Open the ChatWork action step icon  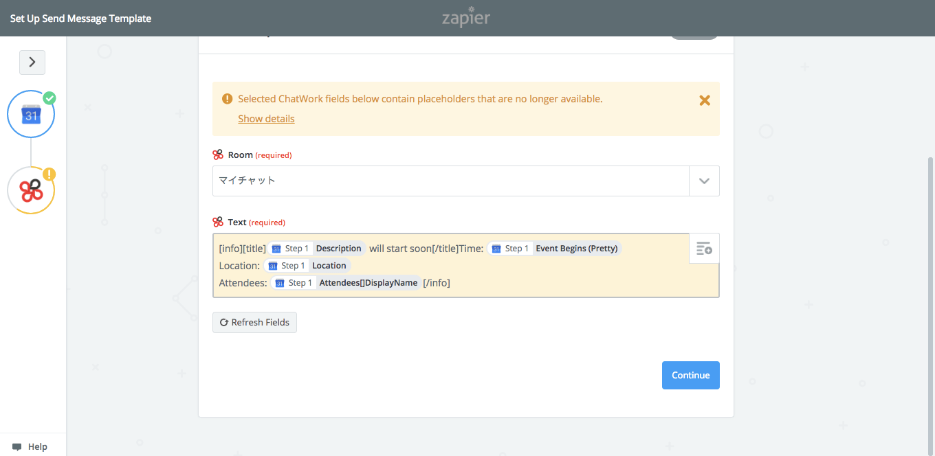[31, 190]
